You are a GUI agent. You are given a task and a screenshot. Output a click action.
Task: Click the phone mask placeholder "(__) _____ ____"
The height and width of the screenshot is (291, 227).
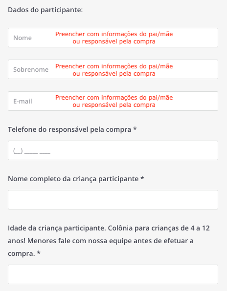tap(32, 151)
